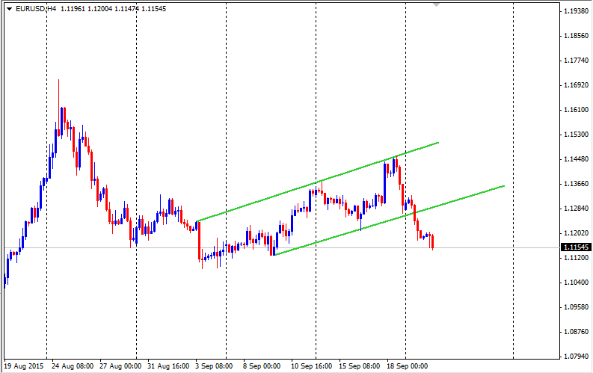
Task: Click the 3 Sep 08:00 time label
Action: tap(214, 366)
